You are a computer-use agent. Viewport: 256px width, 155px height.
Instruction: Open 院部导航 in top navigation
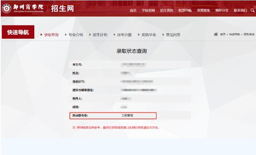(185, 11)
